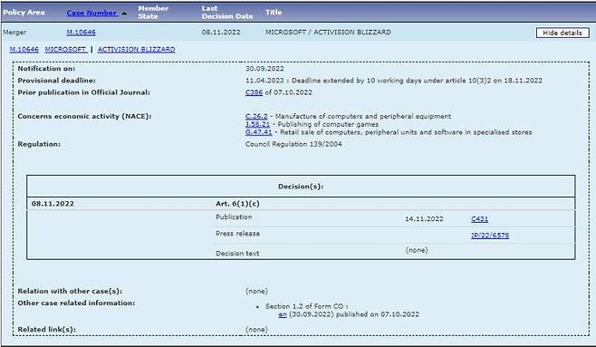Click the Title column header
Image resolution: width=596 pixels, height=347 pixels.
coord(274,12)
